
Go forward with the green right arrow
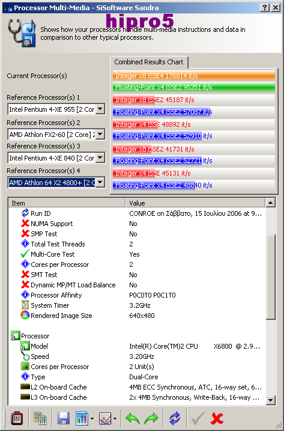click(x=151, y=418)
